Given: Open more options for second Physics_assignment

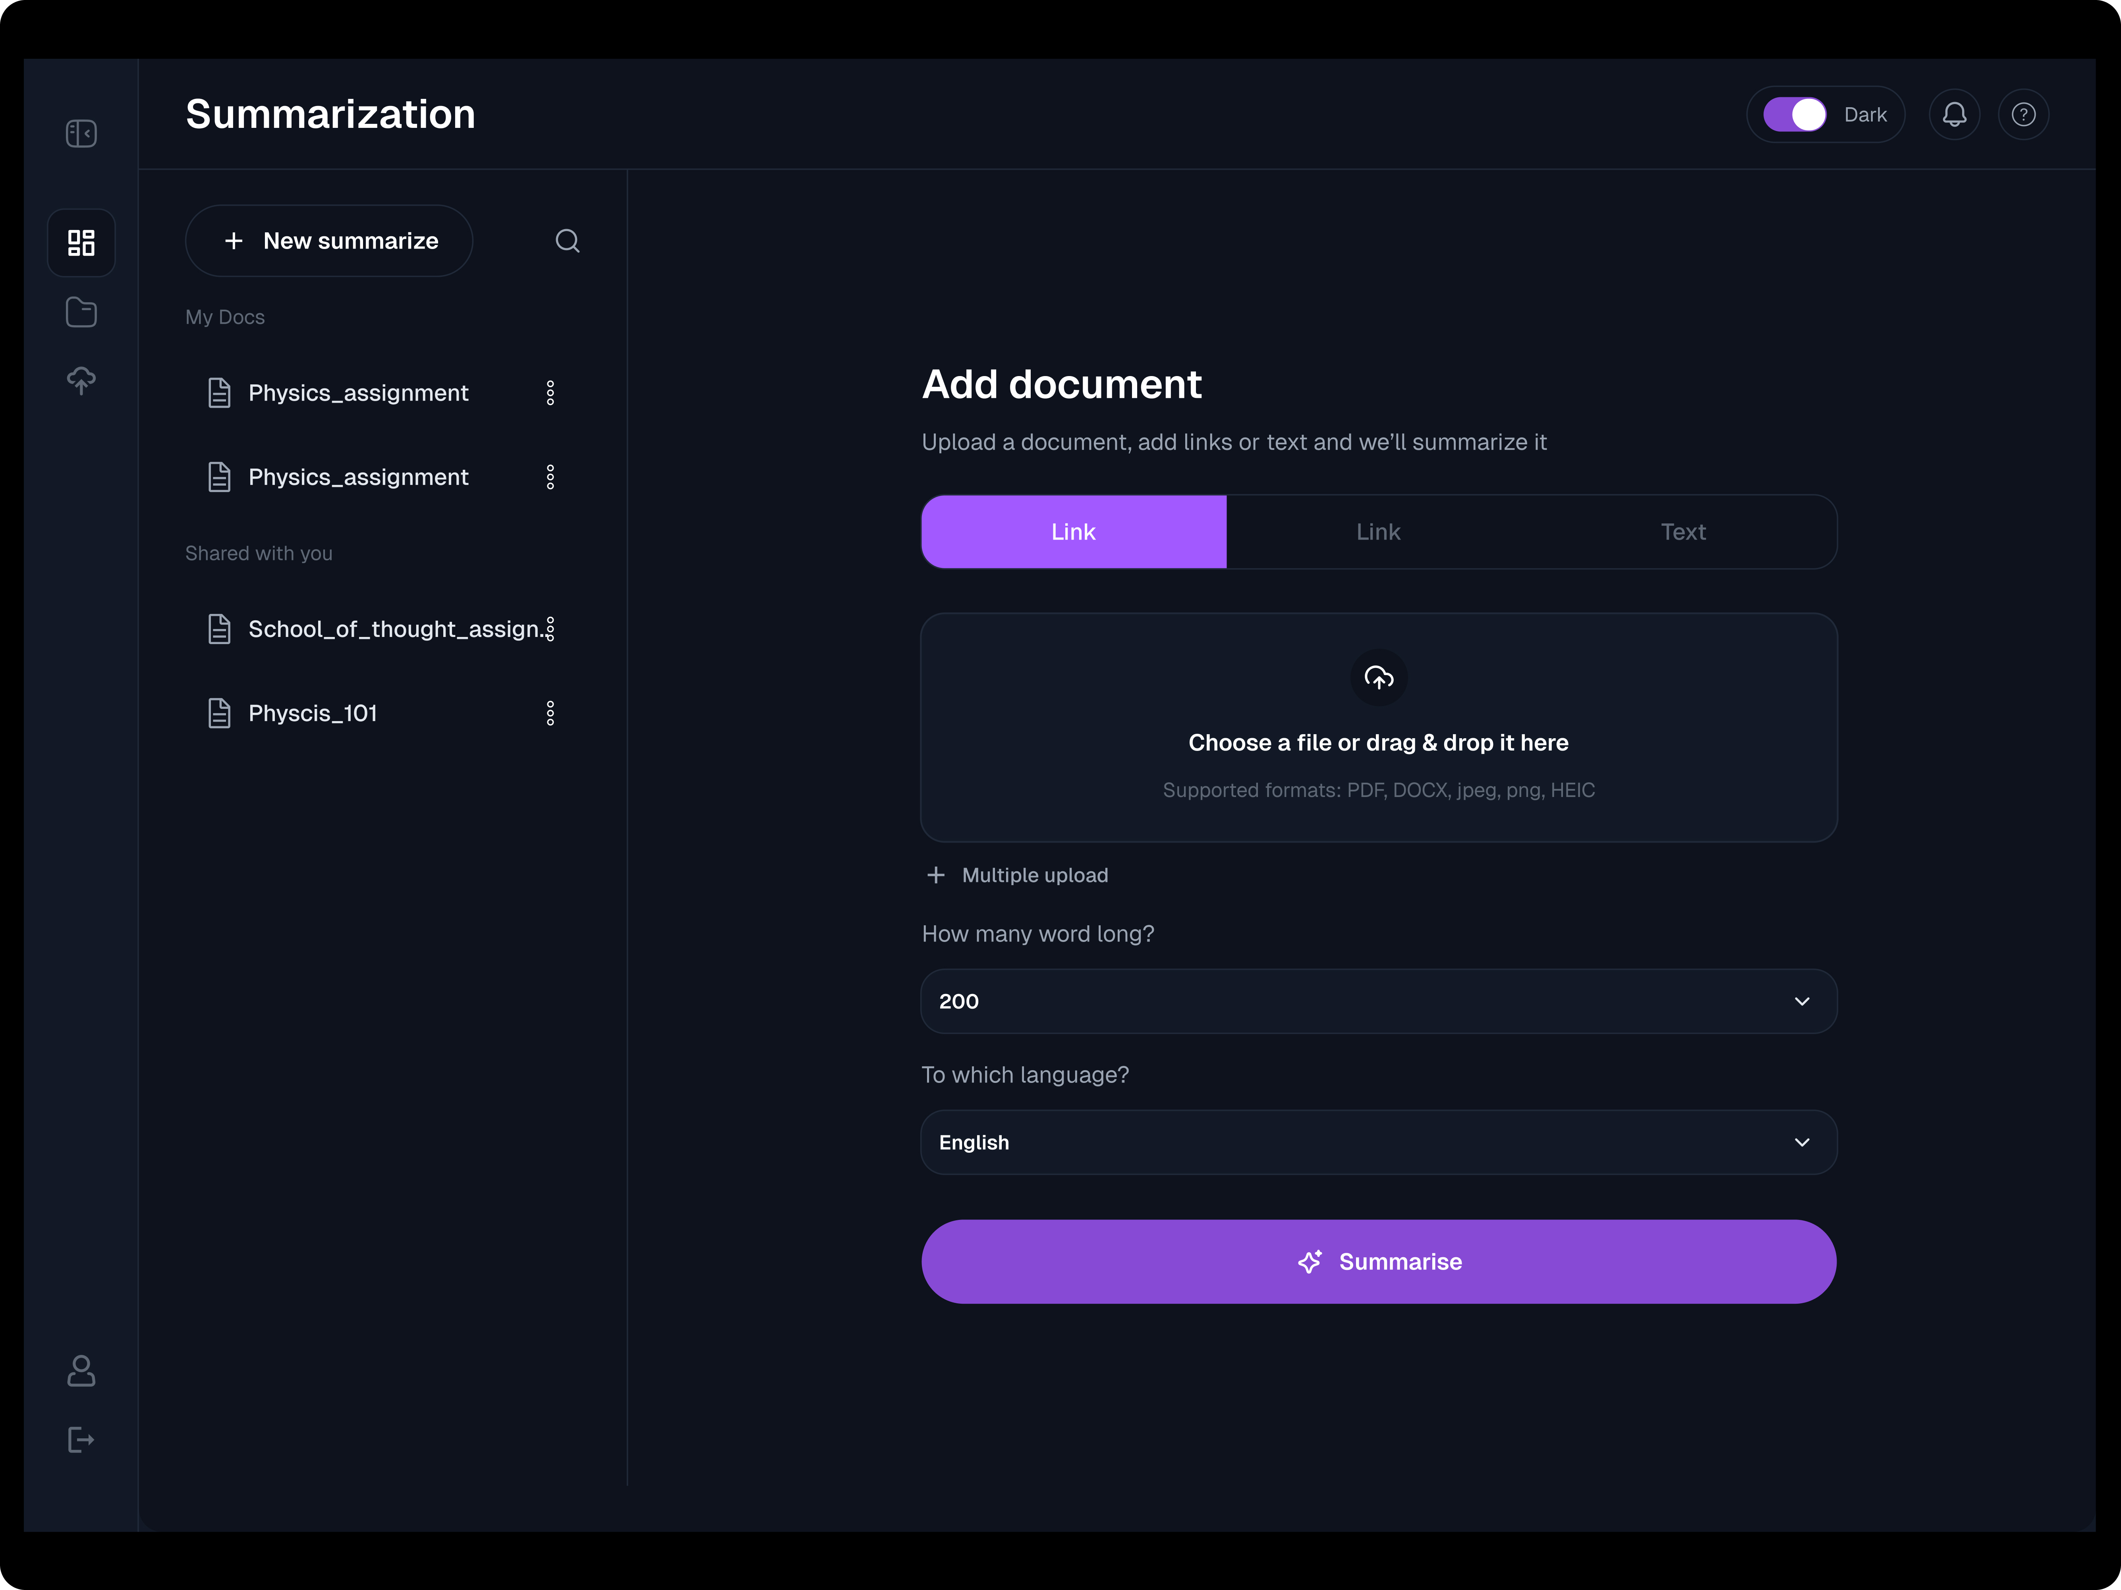Looking at the screenshot, I should pos(551,477).
